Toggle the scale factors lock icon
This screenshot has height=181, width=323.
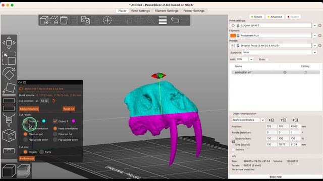coord(233,142)
